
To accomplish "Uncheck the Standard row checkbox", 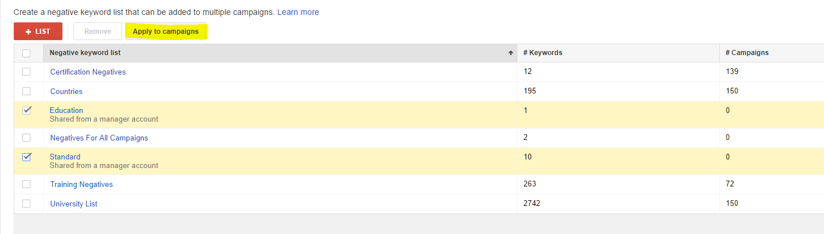I will coord(26,157).
